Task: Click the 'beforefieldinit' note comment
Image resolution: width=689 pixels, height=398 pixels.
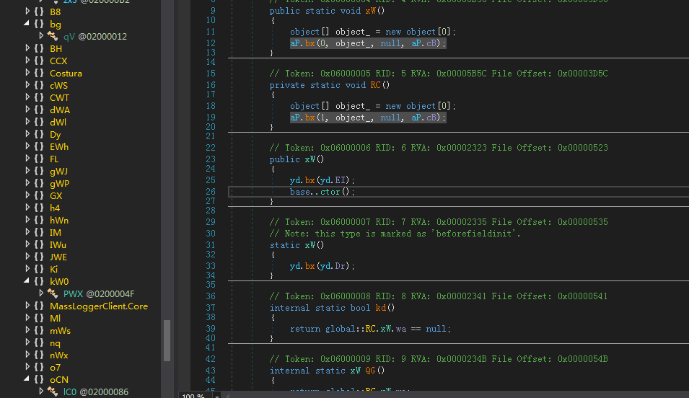Action: 395,234
